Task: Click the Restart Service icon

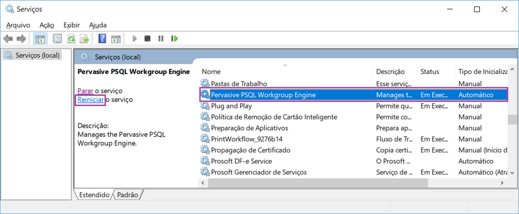Action: pos(175,39)
